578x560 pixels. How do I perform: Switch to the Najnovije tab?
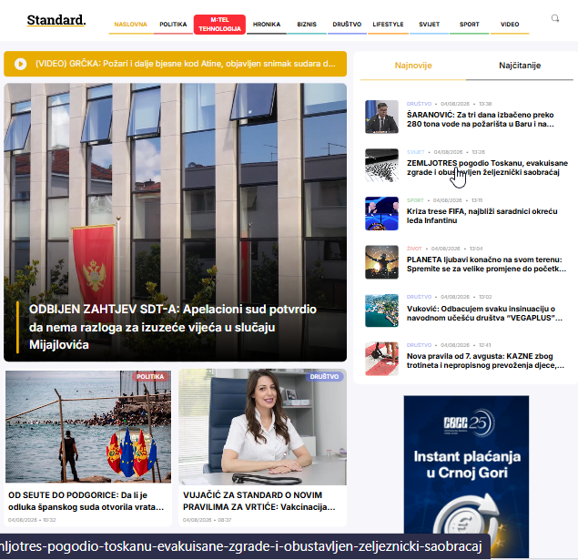pos(413,66)
